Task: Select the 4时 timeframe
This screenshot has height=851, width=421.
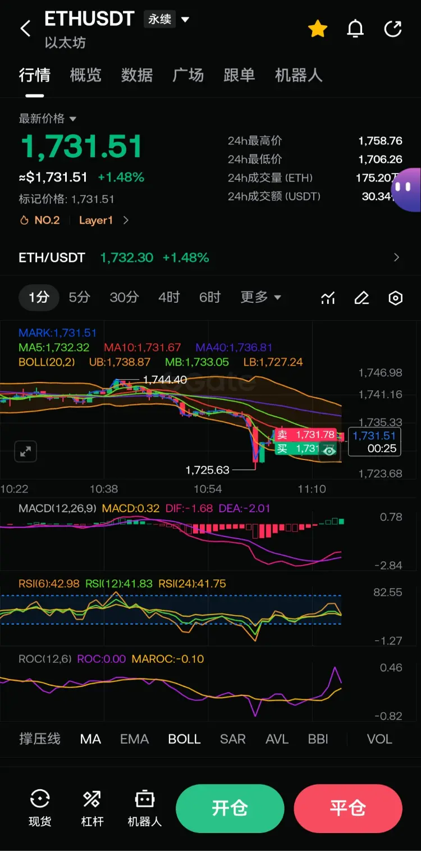Action: pyautogui.click(x=169, y=297)
